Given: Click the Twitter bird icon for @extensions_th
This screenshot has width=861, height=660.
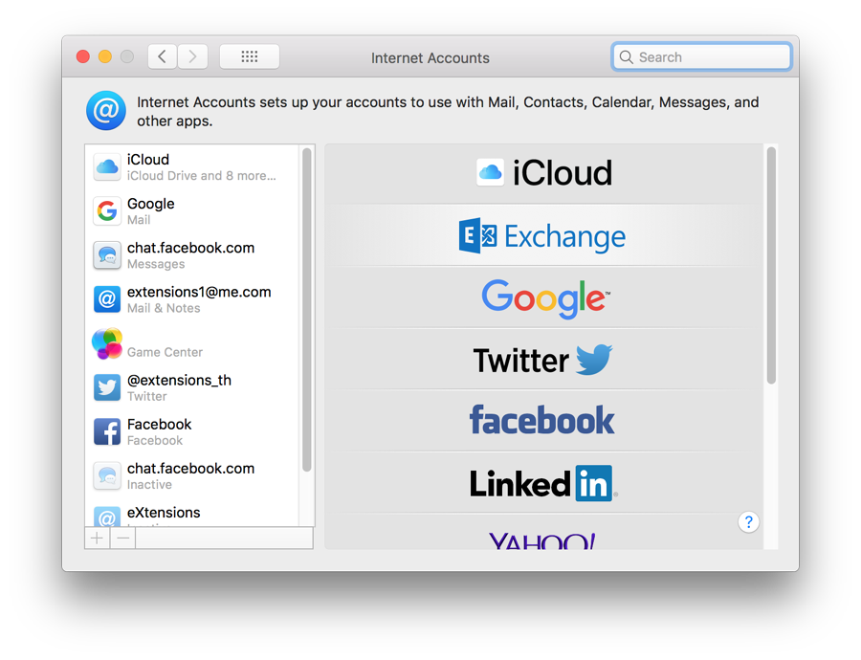Looking at the screenshot, I should (107, 387).
